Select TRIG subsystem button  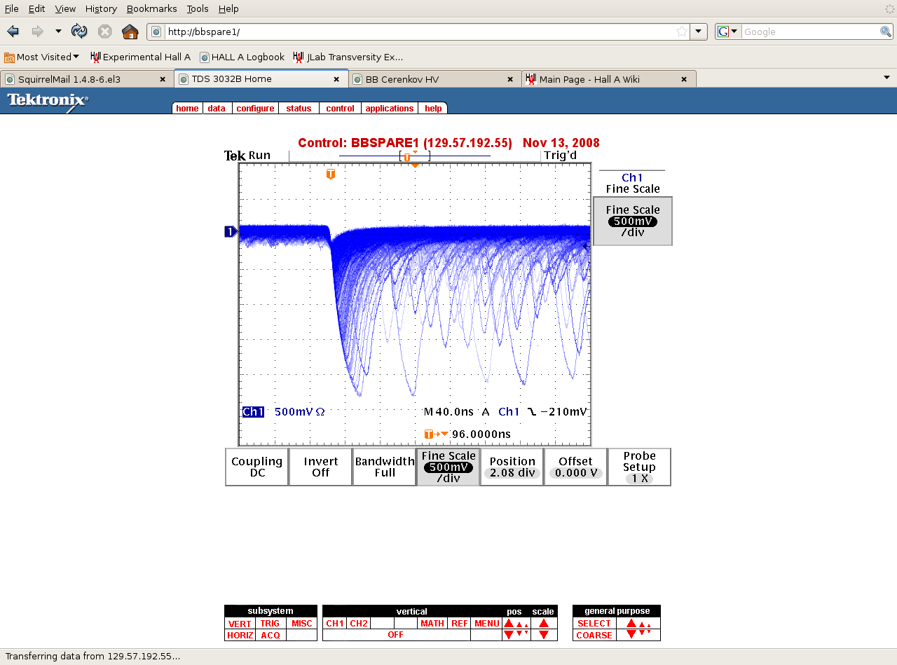pyautogui.click(x=271, y=624)
